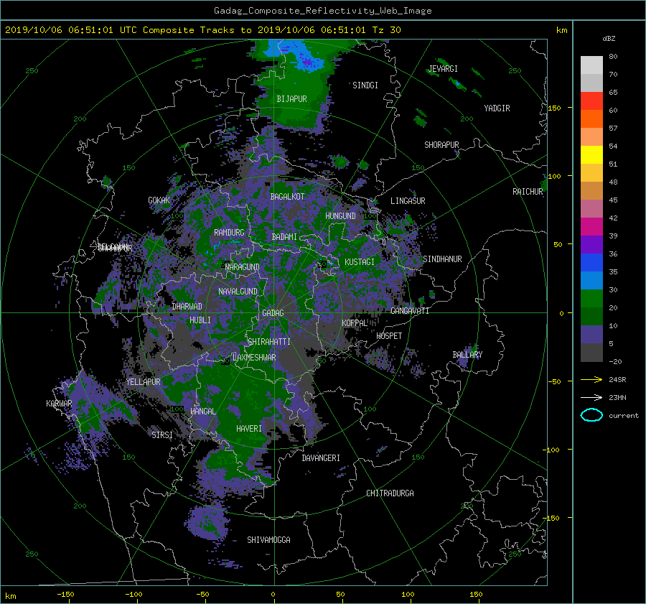The height and width of the screenshot is (604, 646).
Task: Click the -150 km bottom axis tick
Action: click(65, 594)
